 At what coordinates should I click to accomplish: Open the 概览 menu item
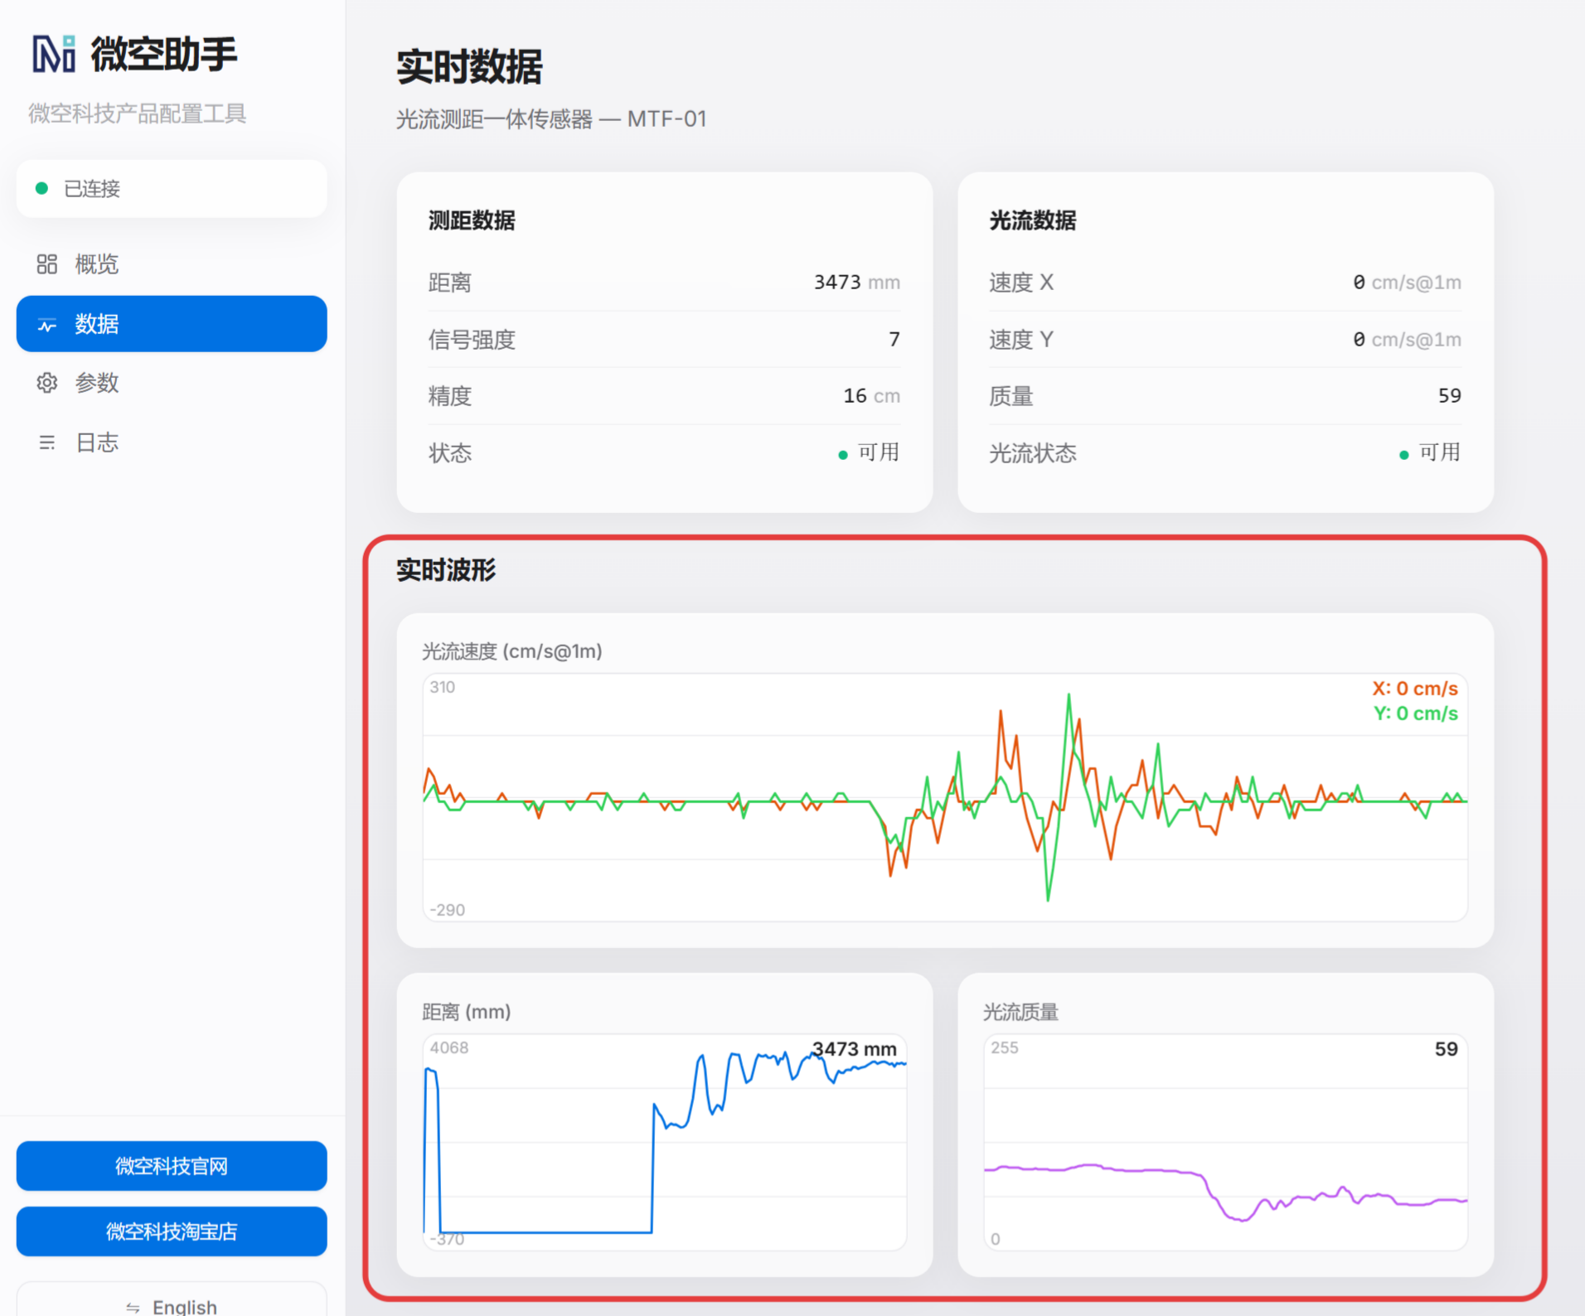172,264
